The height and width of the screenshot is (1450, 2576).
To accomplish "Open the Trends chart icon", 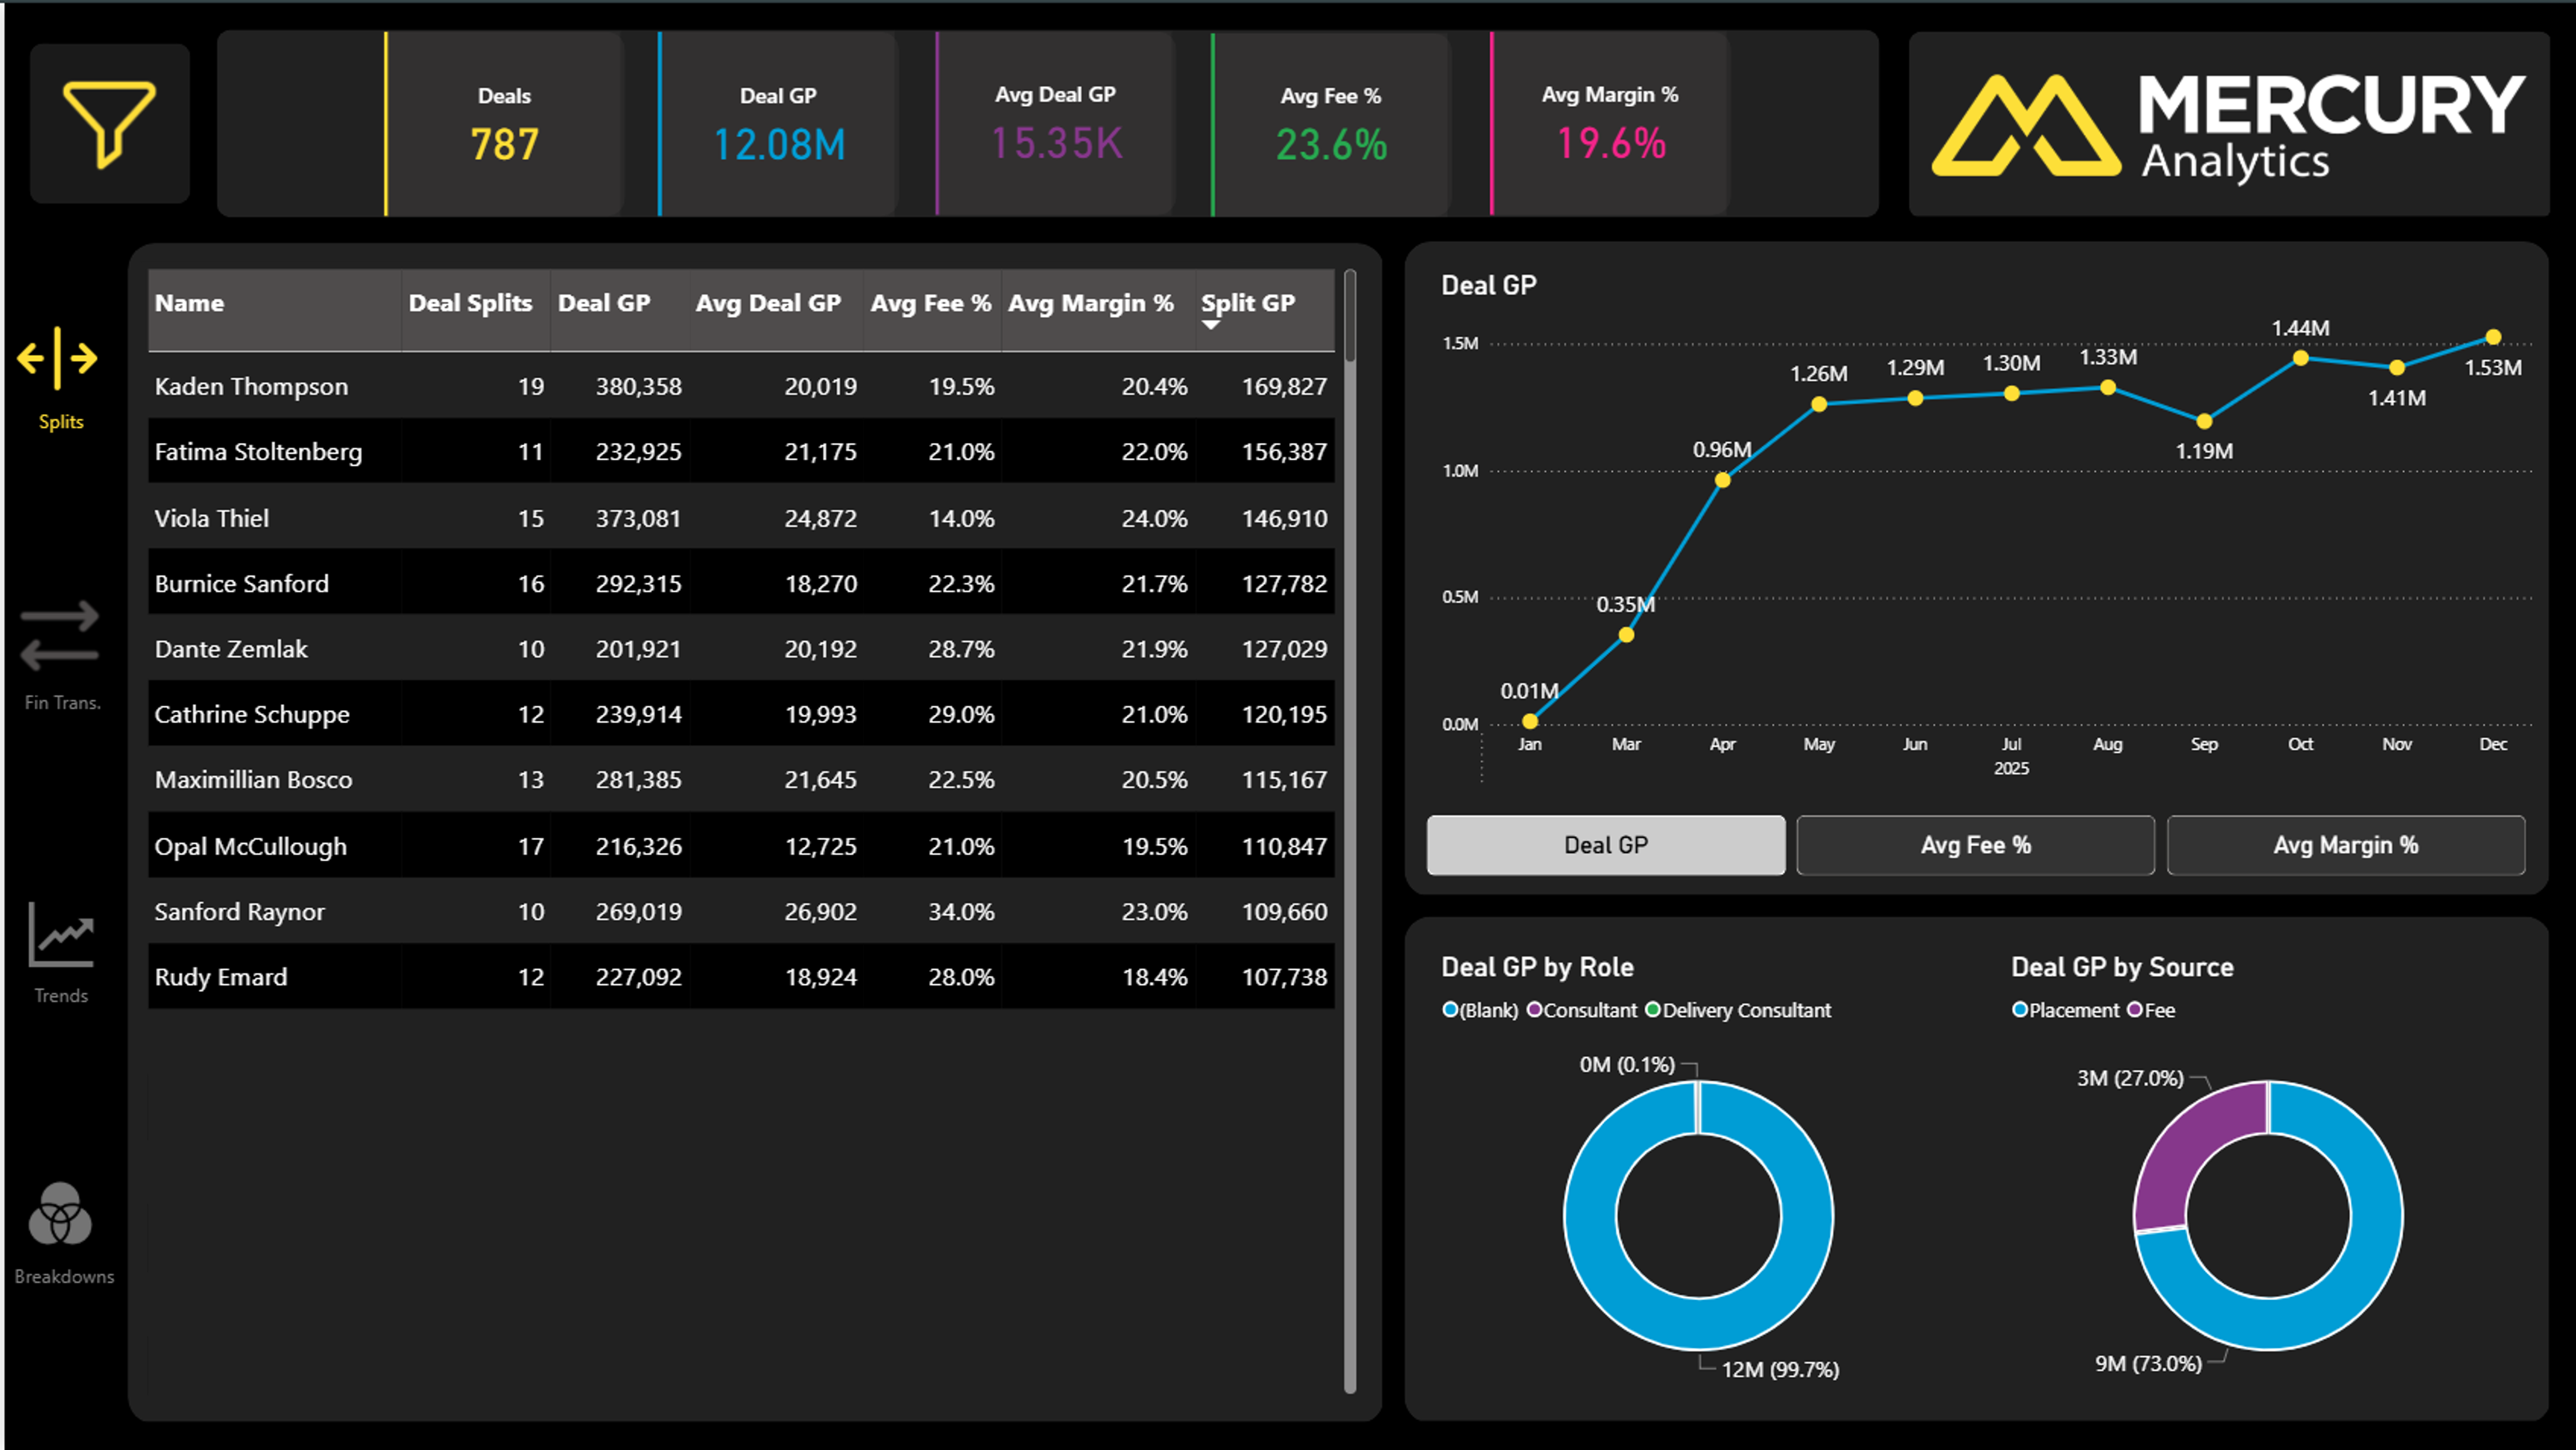I will click(61, 935).
